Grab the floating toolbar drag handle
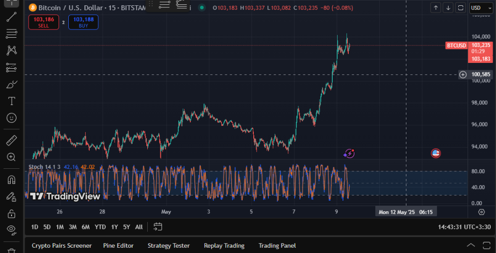496x253 pixels. pos(151,4)
